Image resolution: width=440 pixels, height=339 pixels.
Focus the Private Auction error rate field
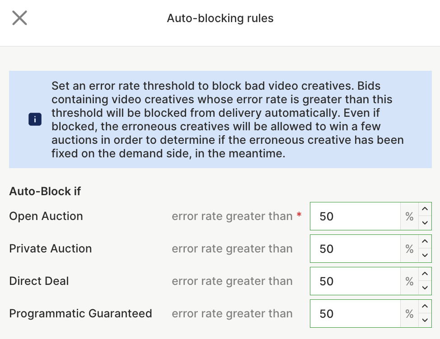(355, 249)
